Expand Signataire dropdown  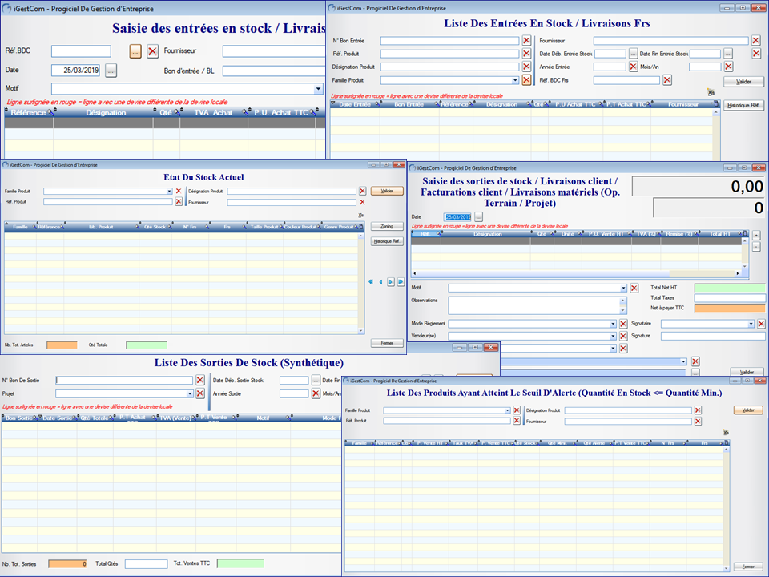click(x=751, y=324)
